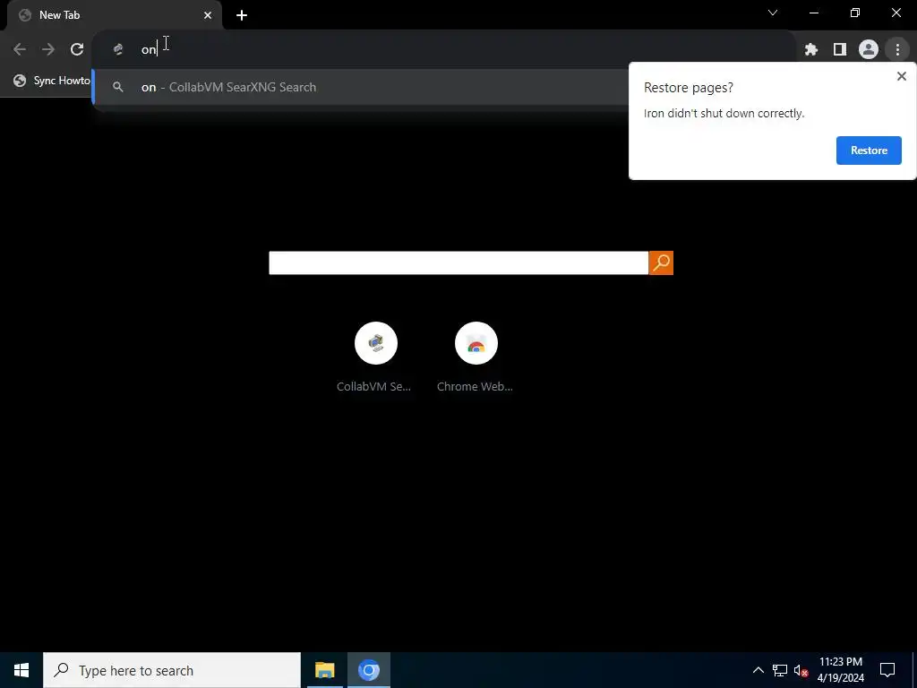Click the Iron browser taskbar icon
This screenshot has height=688, width=917.
[368, 670]
